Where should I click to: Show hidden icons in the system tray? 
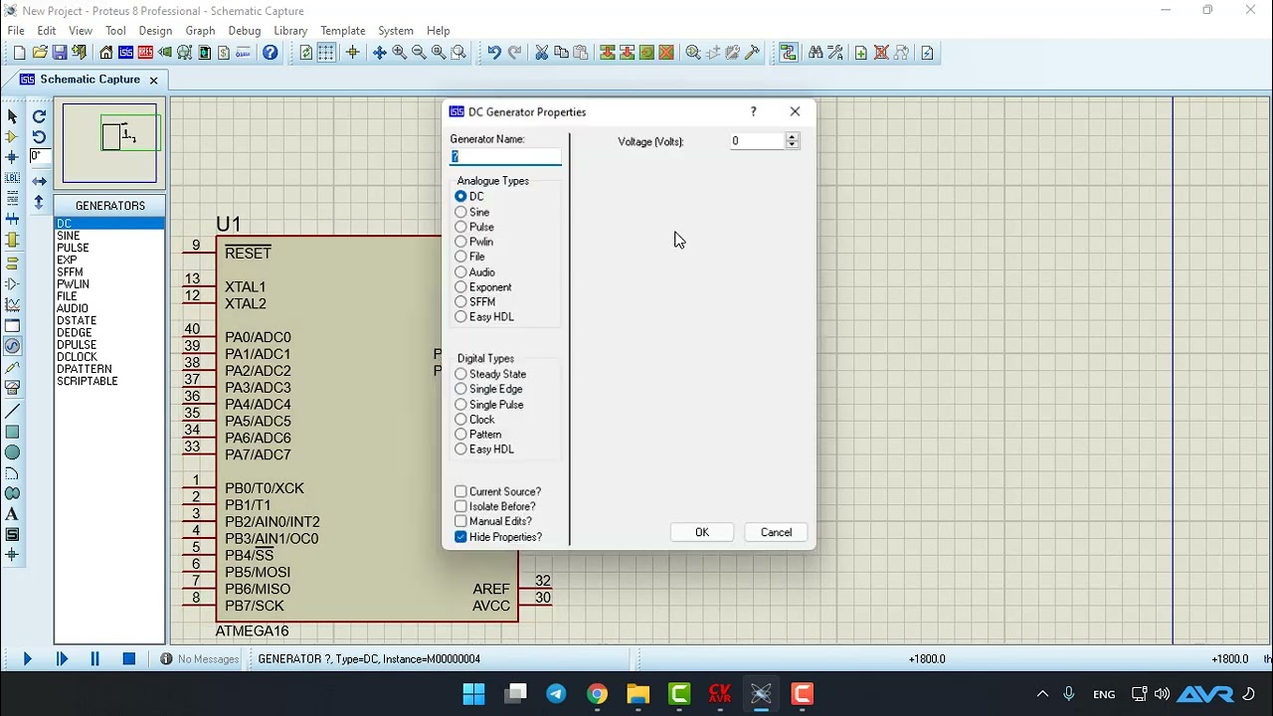pyautogui.click(x=1042, y=694)
